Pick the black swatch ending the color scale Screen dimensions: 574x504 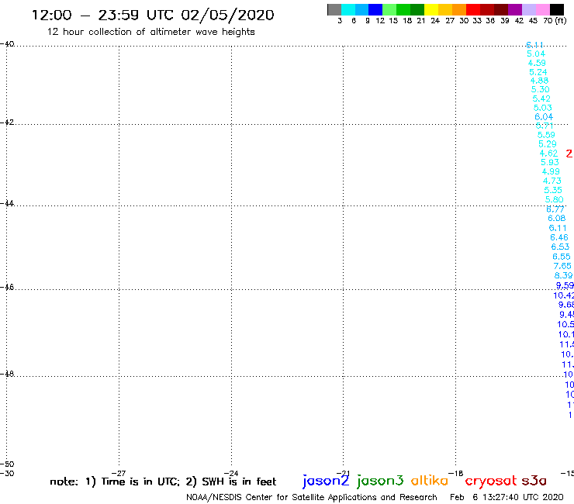pos(557,9)
